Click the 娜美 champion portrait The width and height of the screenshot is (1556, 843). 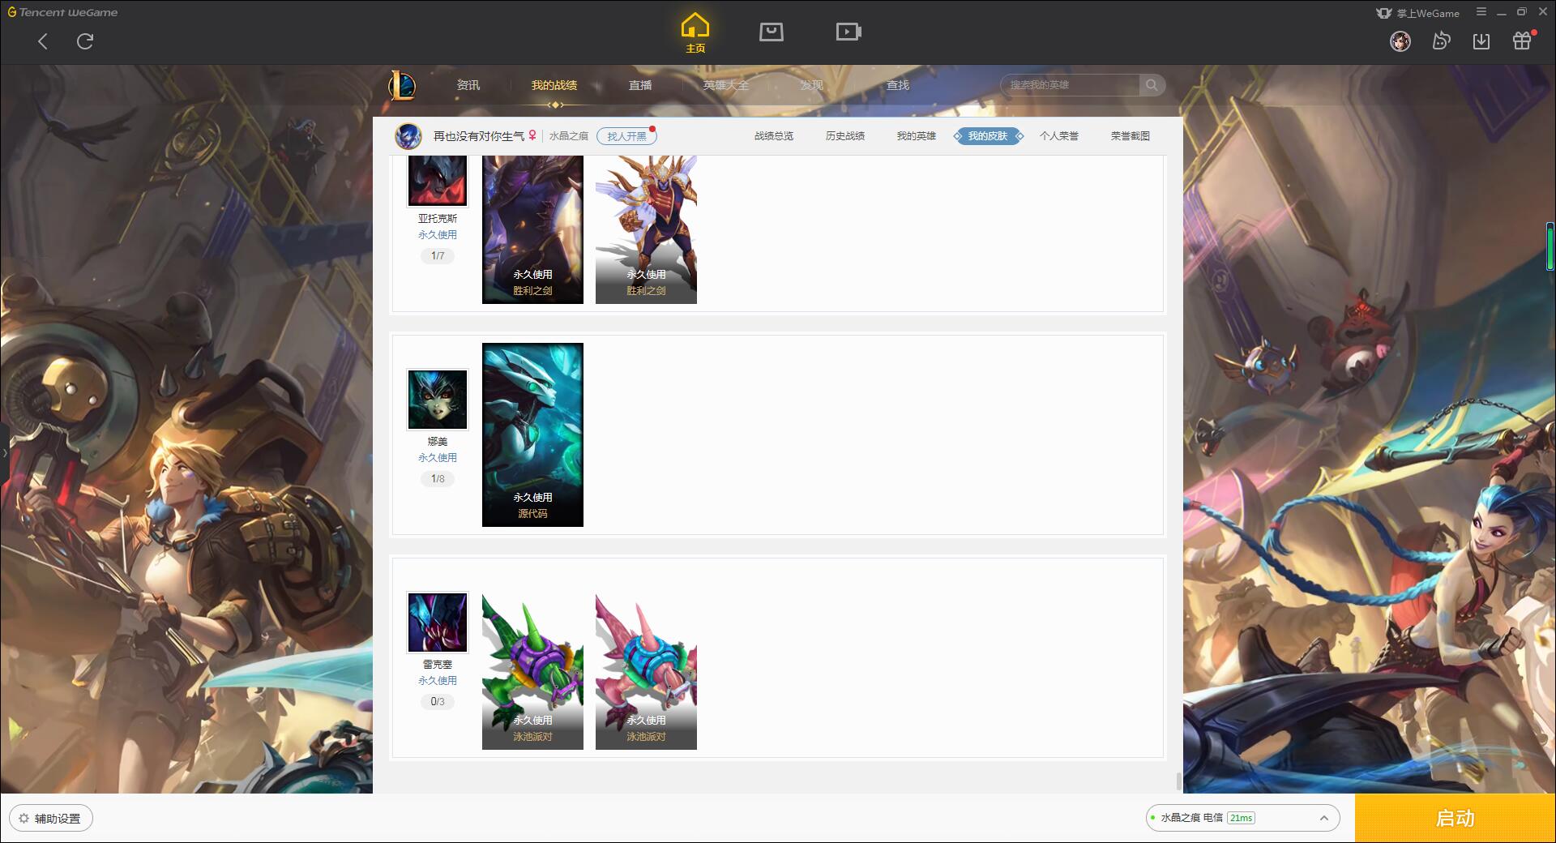pos(438,400)
